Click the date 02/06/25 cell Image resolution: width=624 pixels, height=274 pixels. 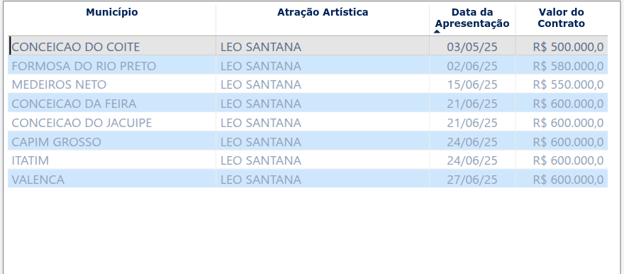click(x=472, y=66)
